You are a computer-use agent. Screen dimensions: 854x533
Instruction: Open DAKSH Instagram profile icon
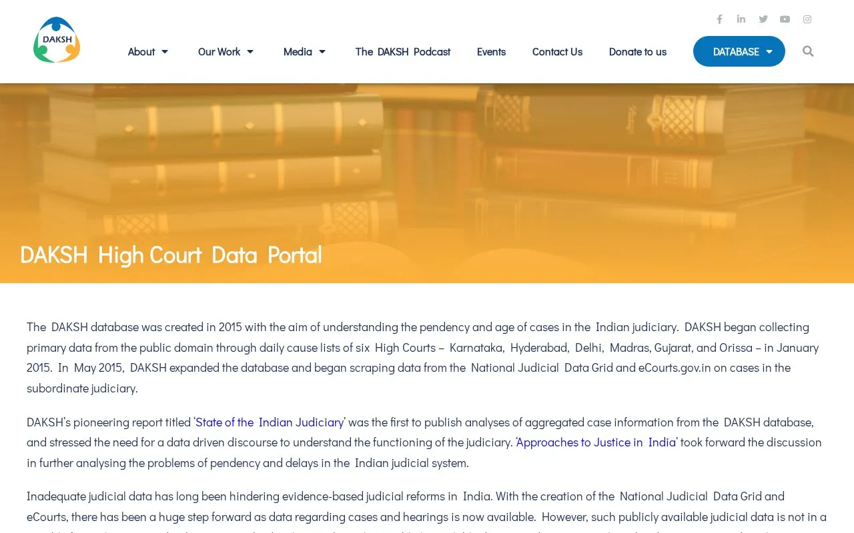coord(807,19)
